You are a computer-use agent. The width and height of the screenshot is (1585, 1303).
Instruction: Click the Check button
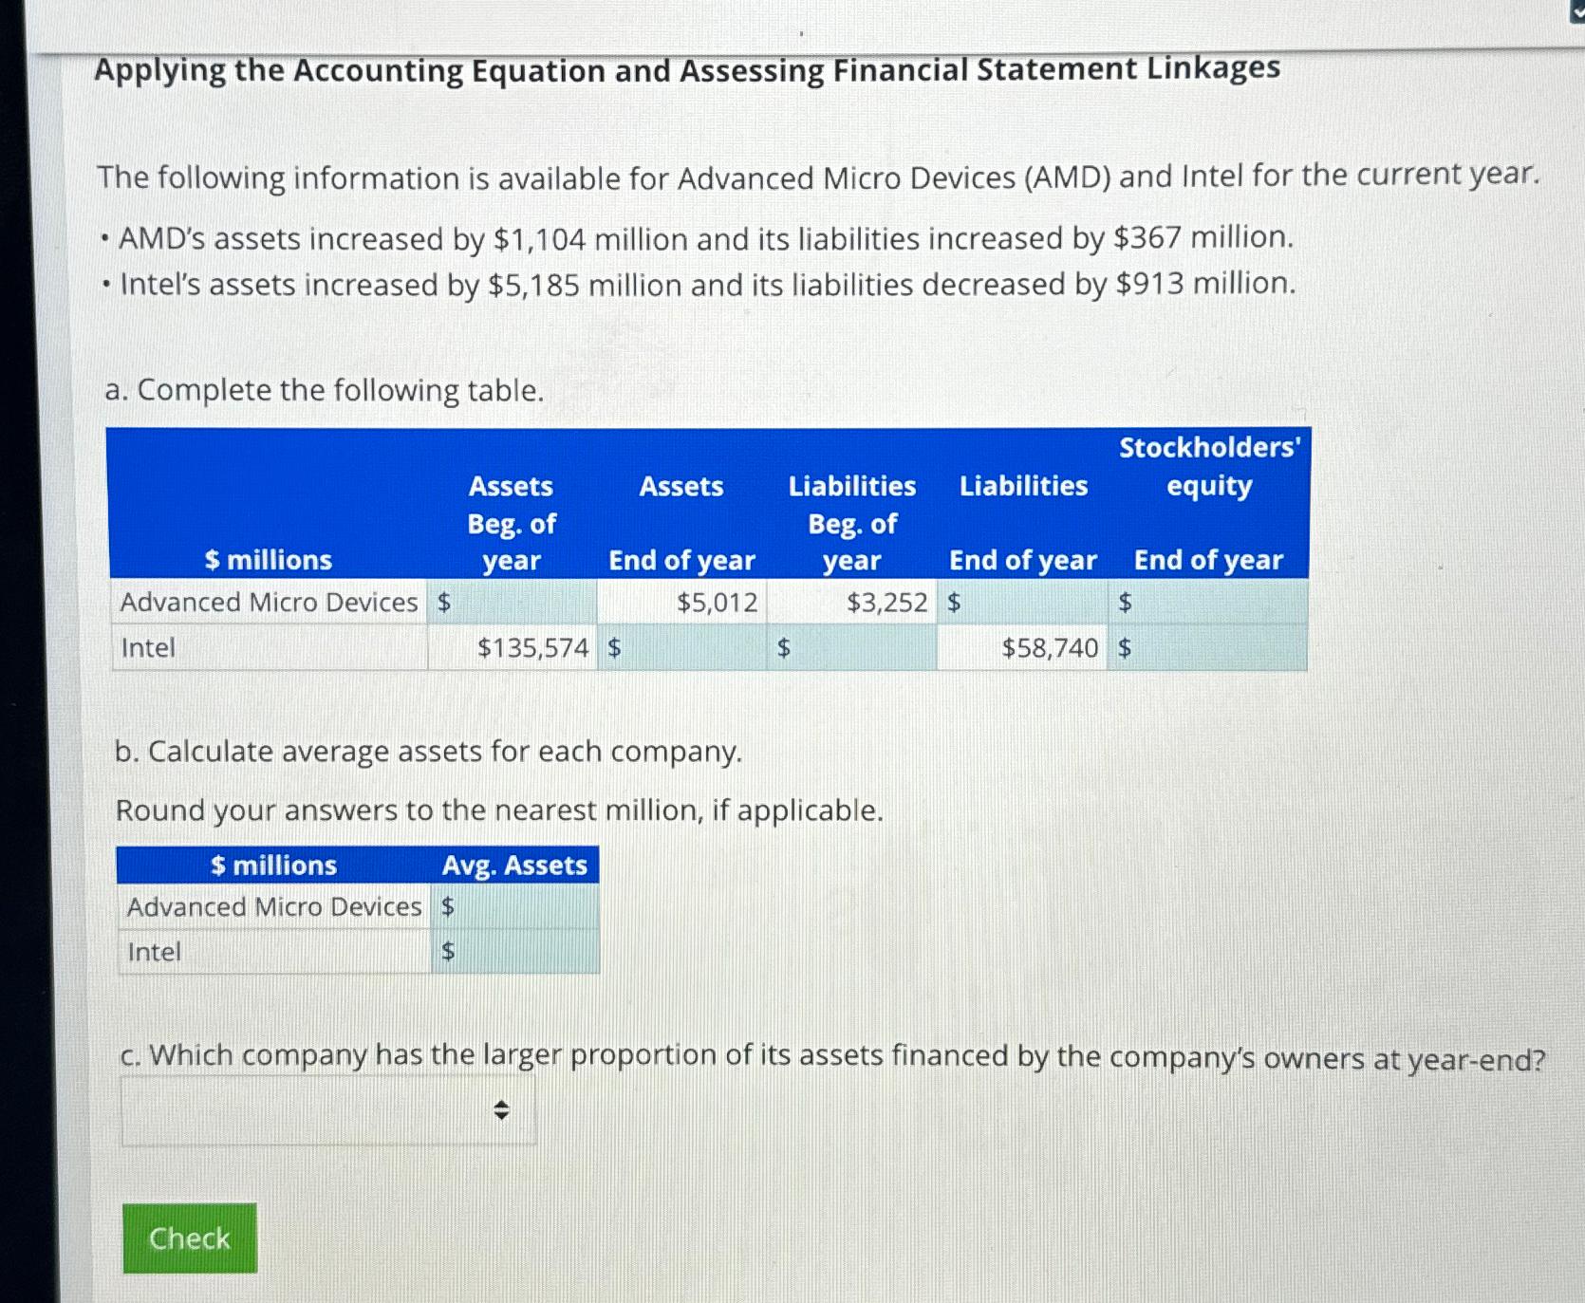coord(187,1238)
